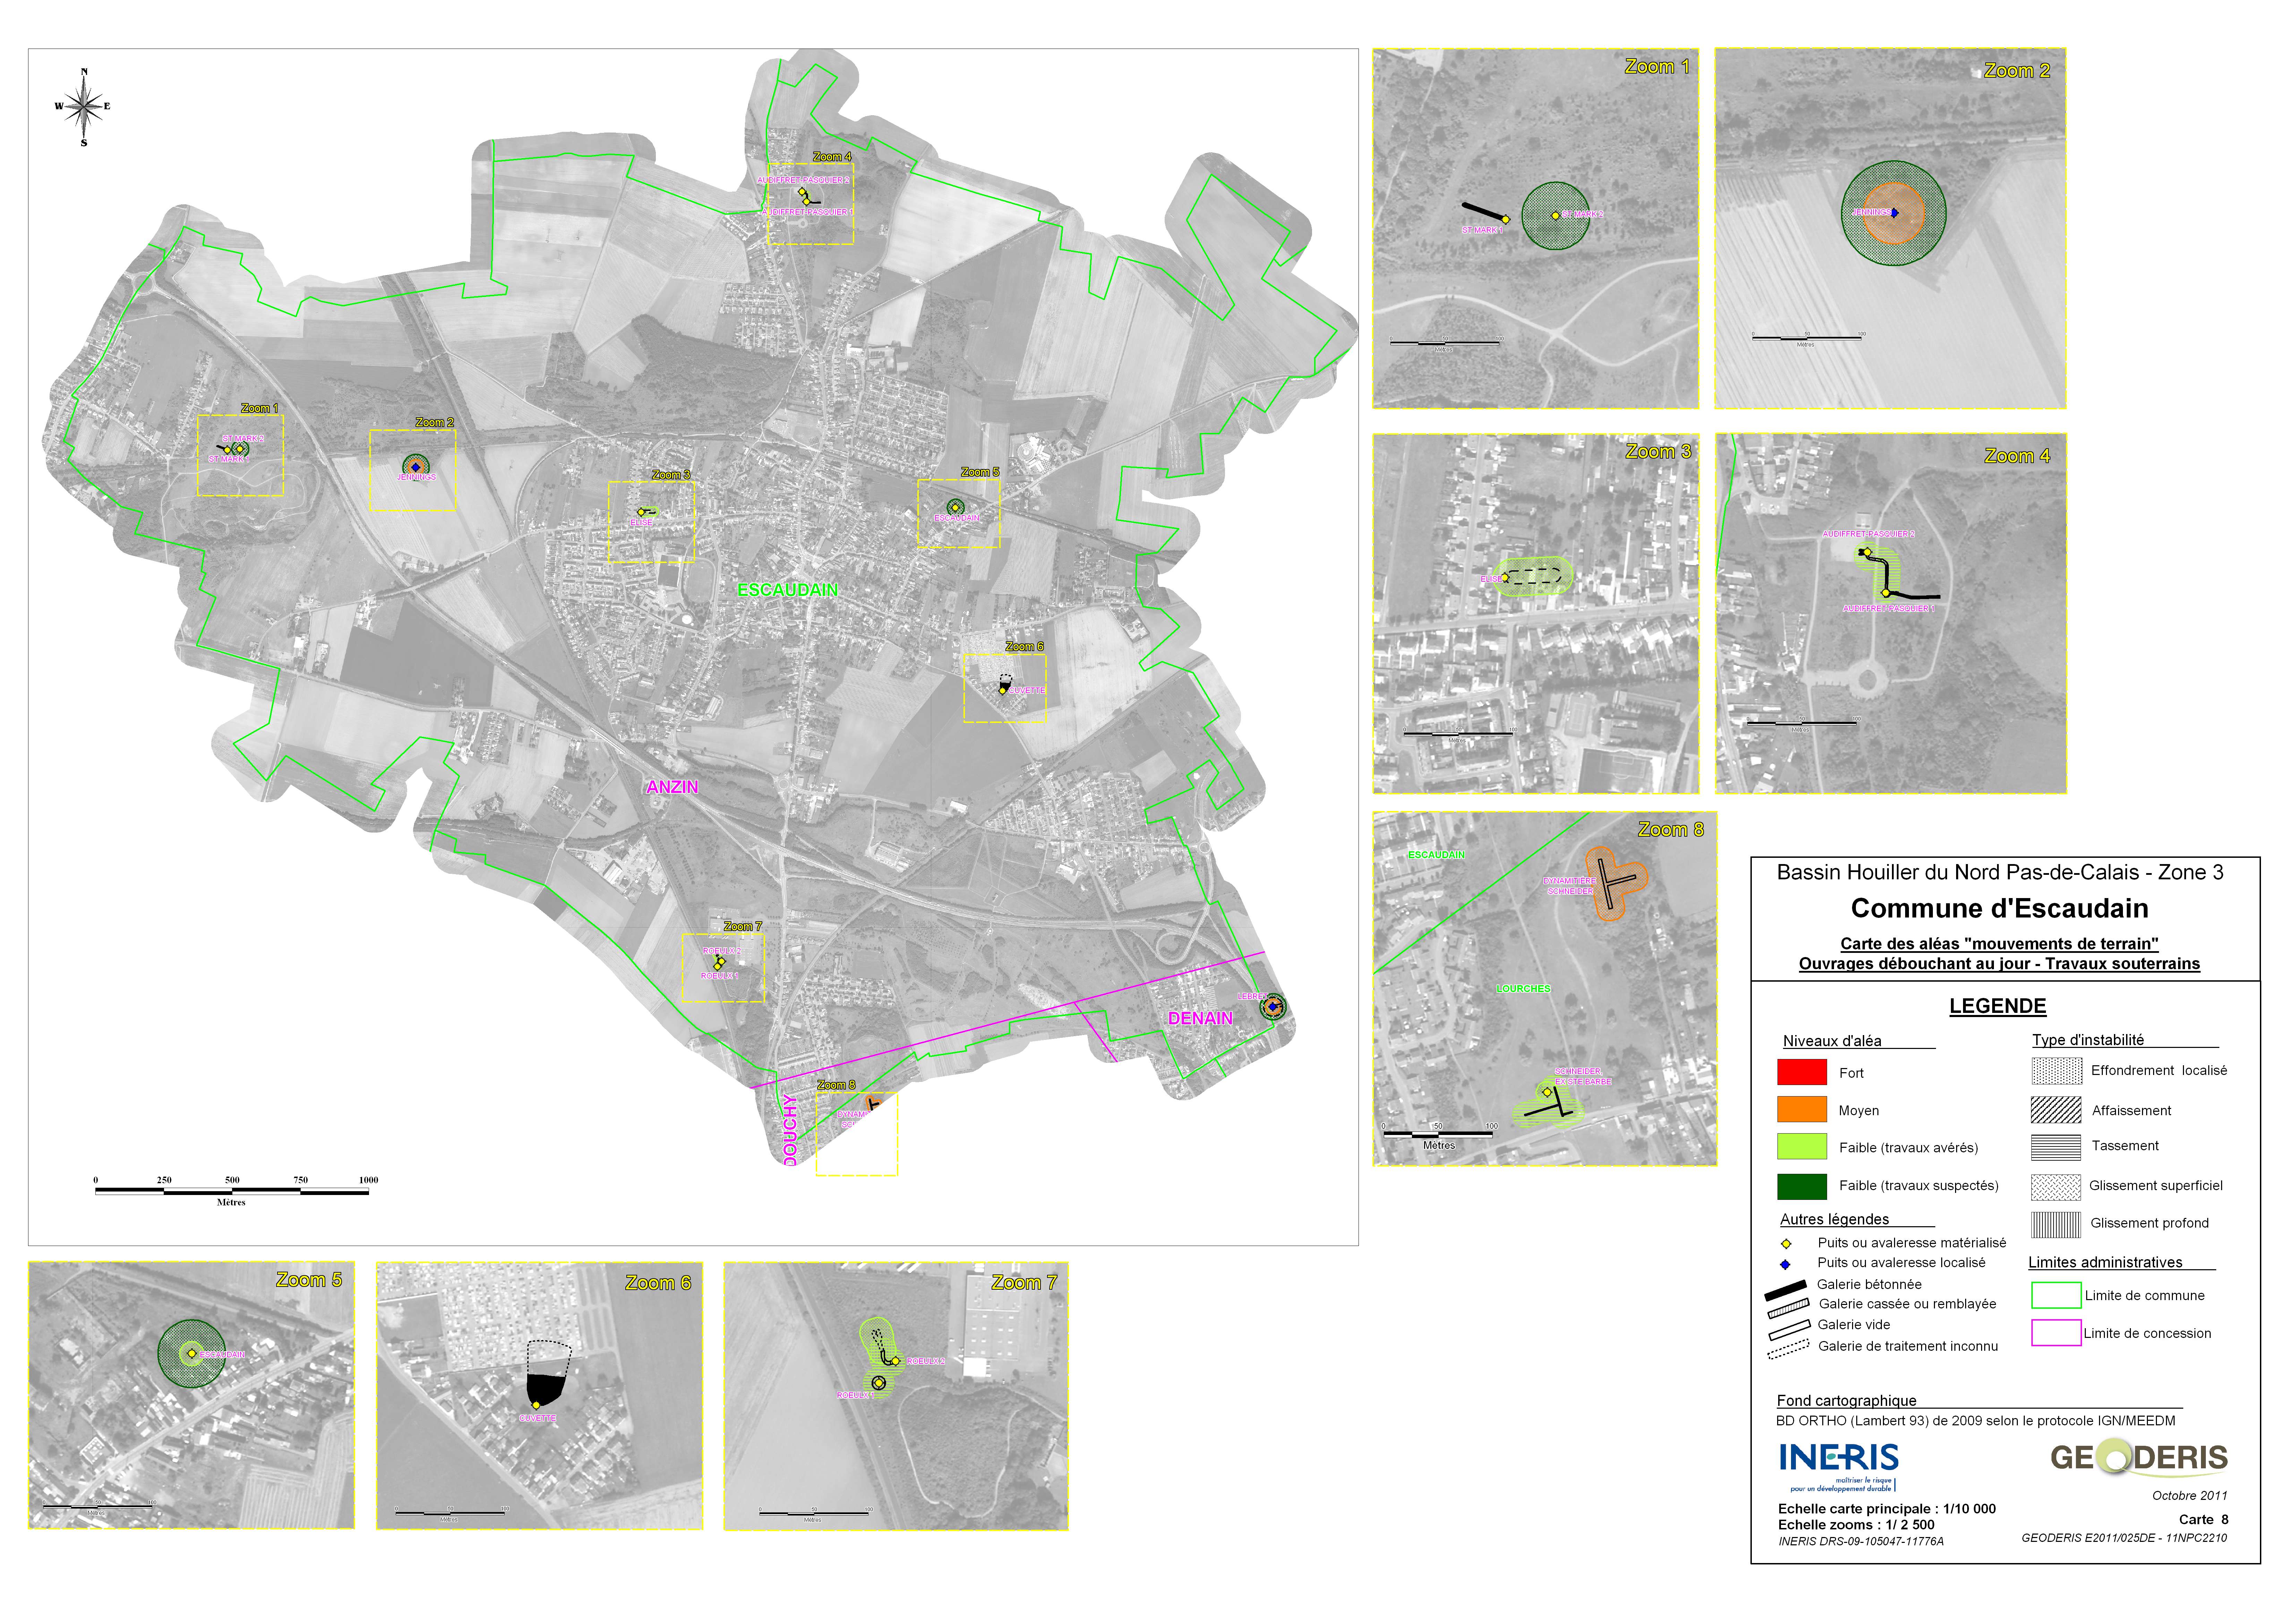Click the 'Niveaux d'aléa' section heading
Viewport: 2296px width, 1622px height.
click(1832, 1041)
